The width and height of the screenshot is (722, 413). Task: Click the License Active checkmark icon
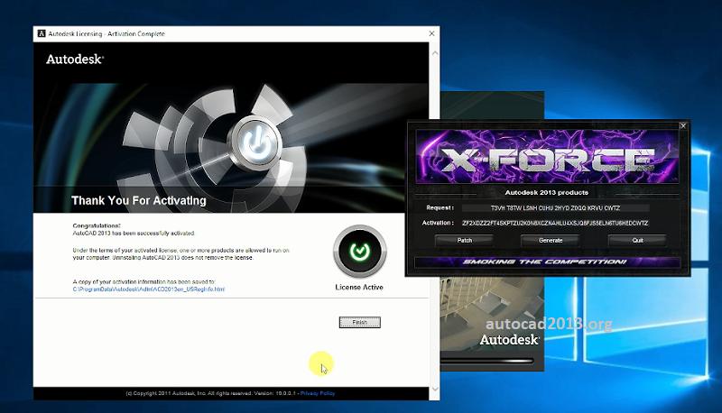pos(359,251)
